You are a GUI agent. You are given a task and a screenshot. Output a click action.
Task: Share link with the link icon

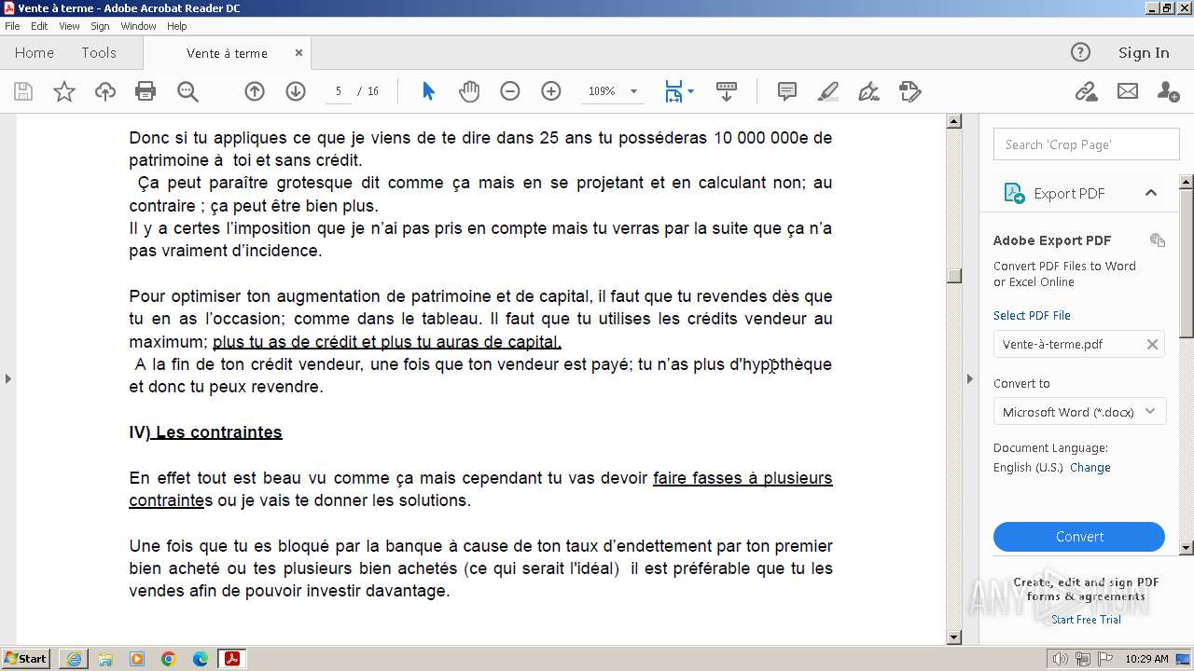[1086, 91]
